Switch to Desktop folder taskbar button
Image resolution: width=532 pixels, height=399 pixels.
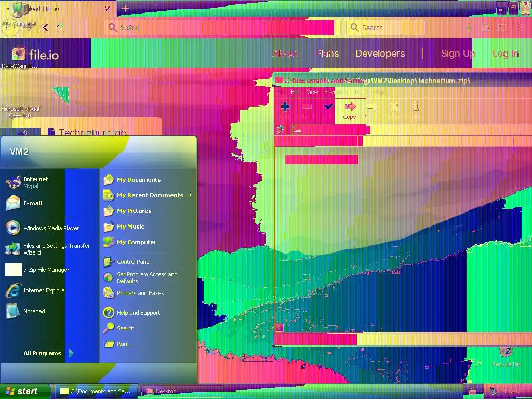point(181,391)
